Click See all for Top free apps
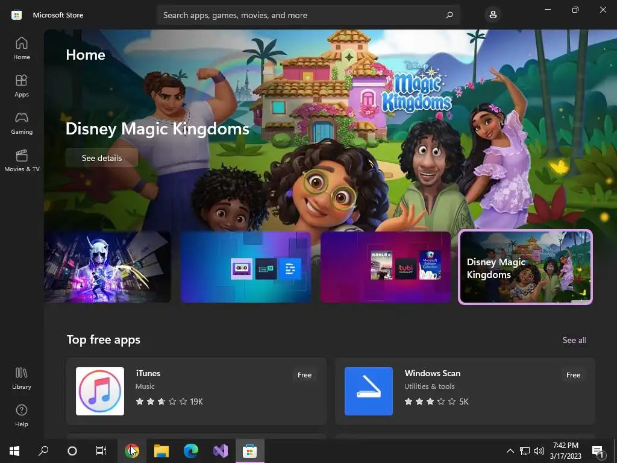 click(x=574, y=340)
